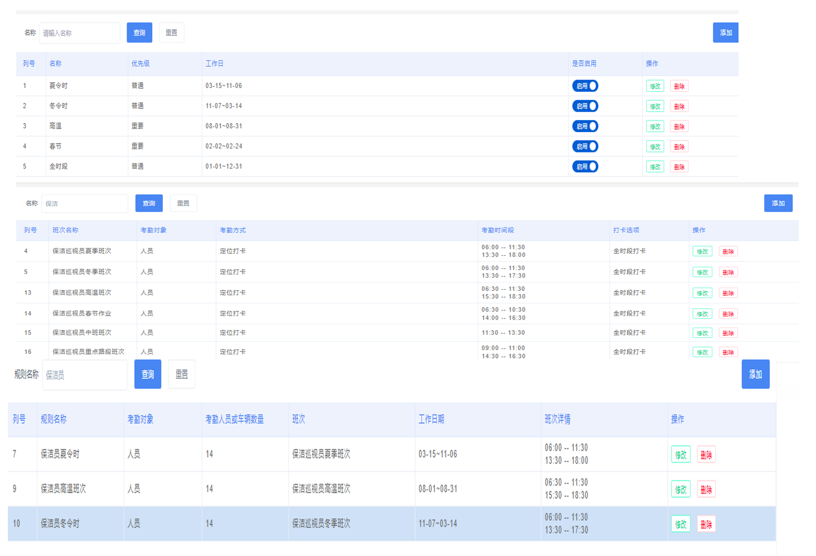
Task: Delete the 保洁巡视员春节作业 shift
Action: point(728,314)
